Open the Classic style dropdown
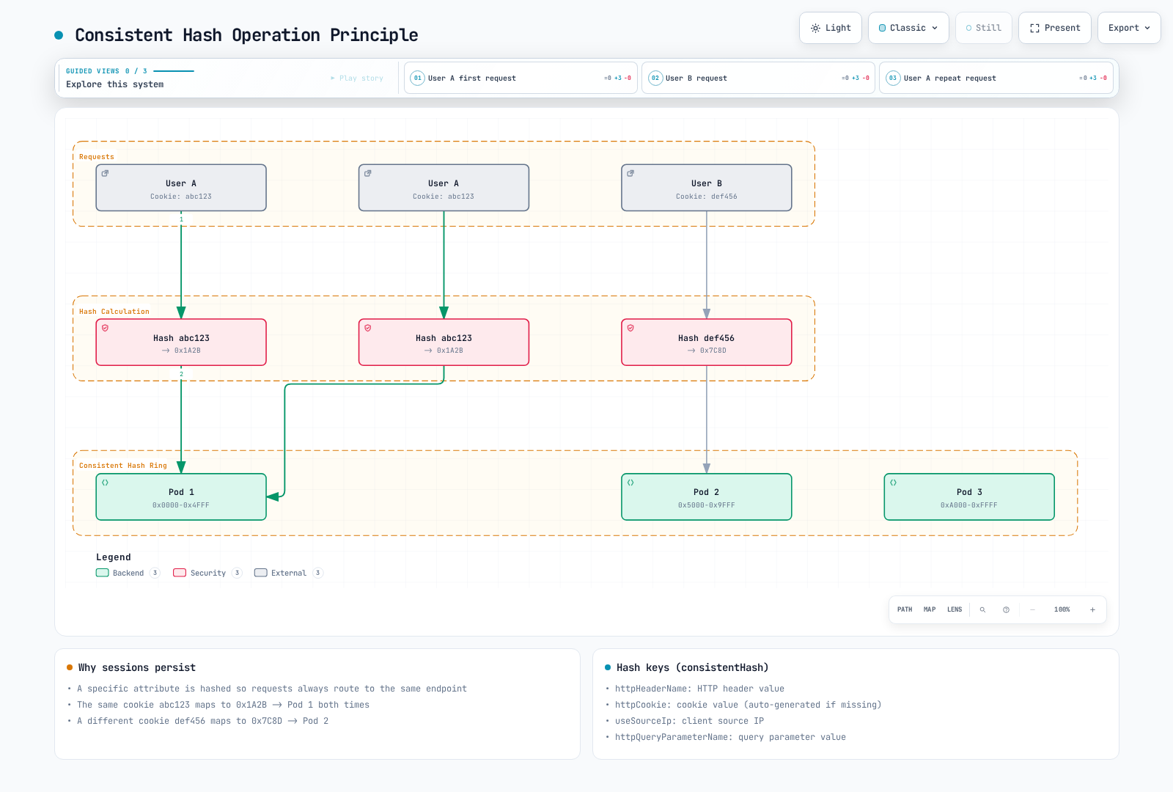 (908, 28)
